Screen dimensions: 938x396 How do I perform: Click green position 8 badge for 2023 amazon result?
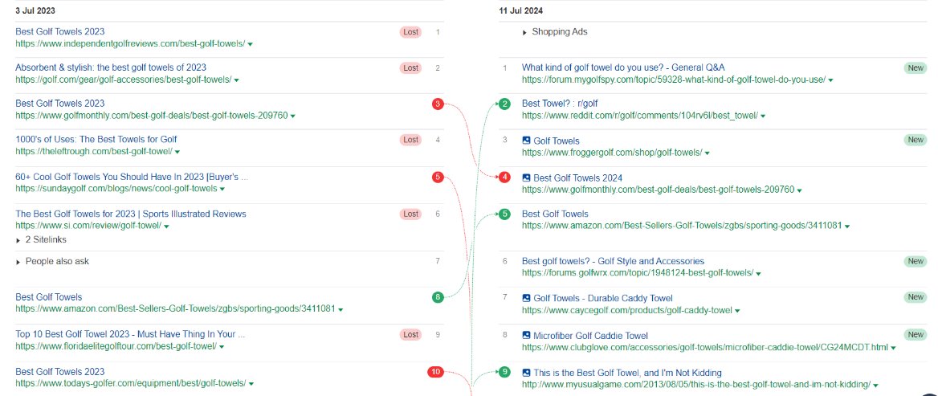[x=438, y=296]
